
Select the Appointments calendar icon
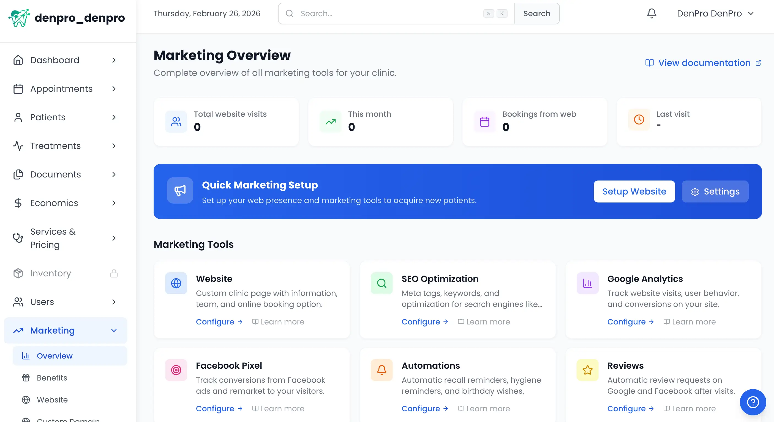[x=18, y=89]
